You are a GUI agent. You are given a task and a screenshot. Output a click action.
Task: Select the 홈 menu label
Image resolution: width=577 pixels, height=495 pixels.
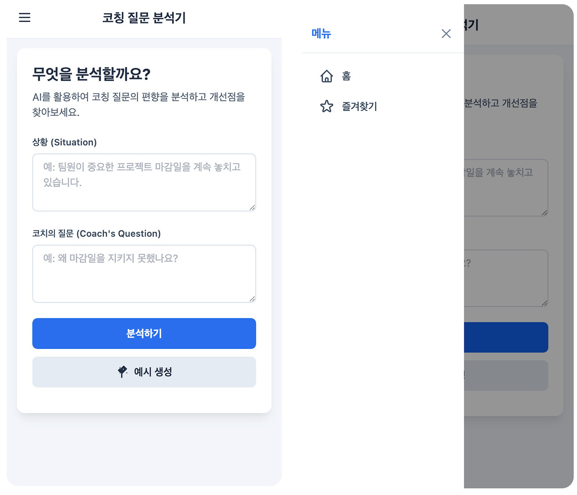coord(346,76)
